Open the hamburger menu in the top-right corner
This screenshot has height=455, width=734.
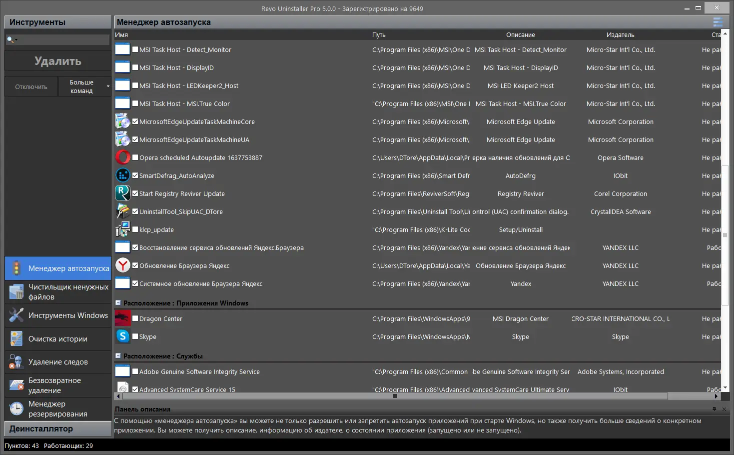(718, 22)
